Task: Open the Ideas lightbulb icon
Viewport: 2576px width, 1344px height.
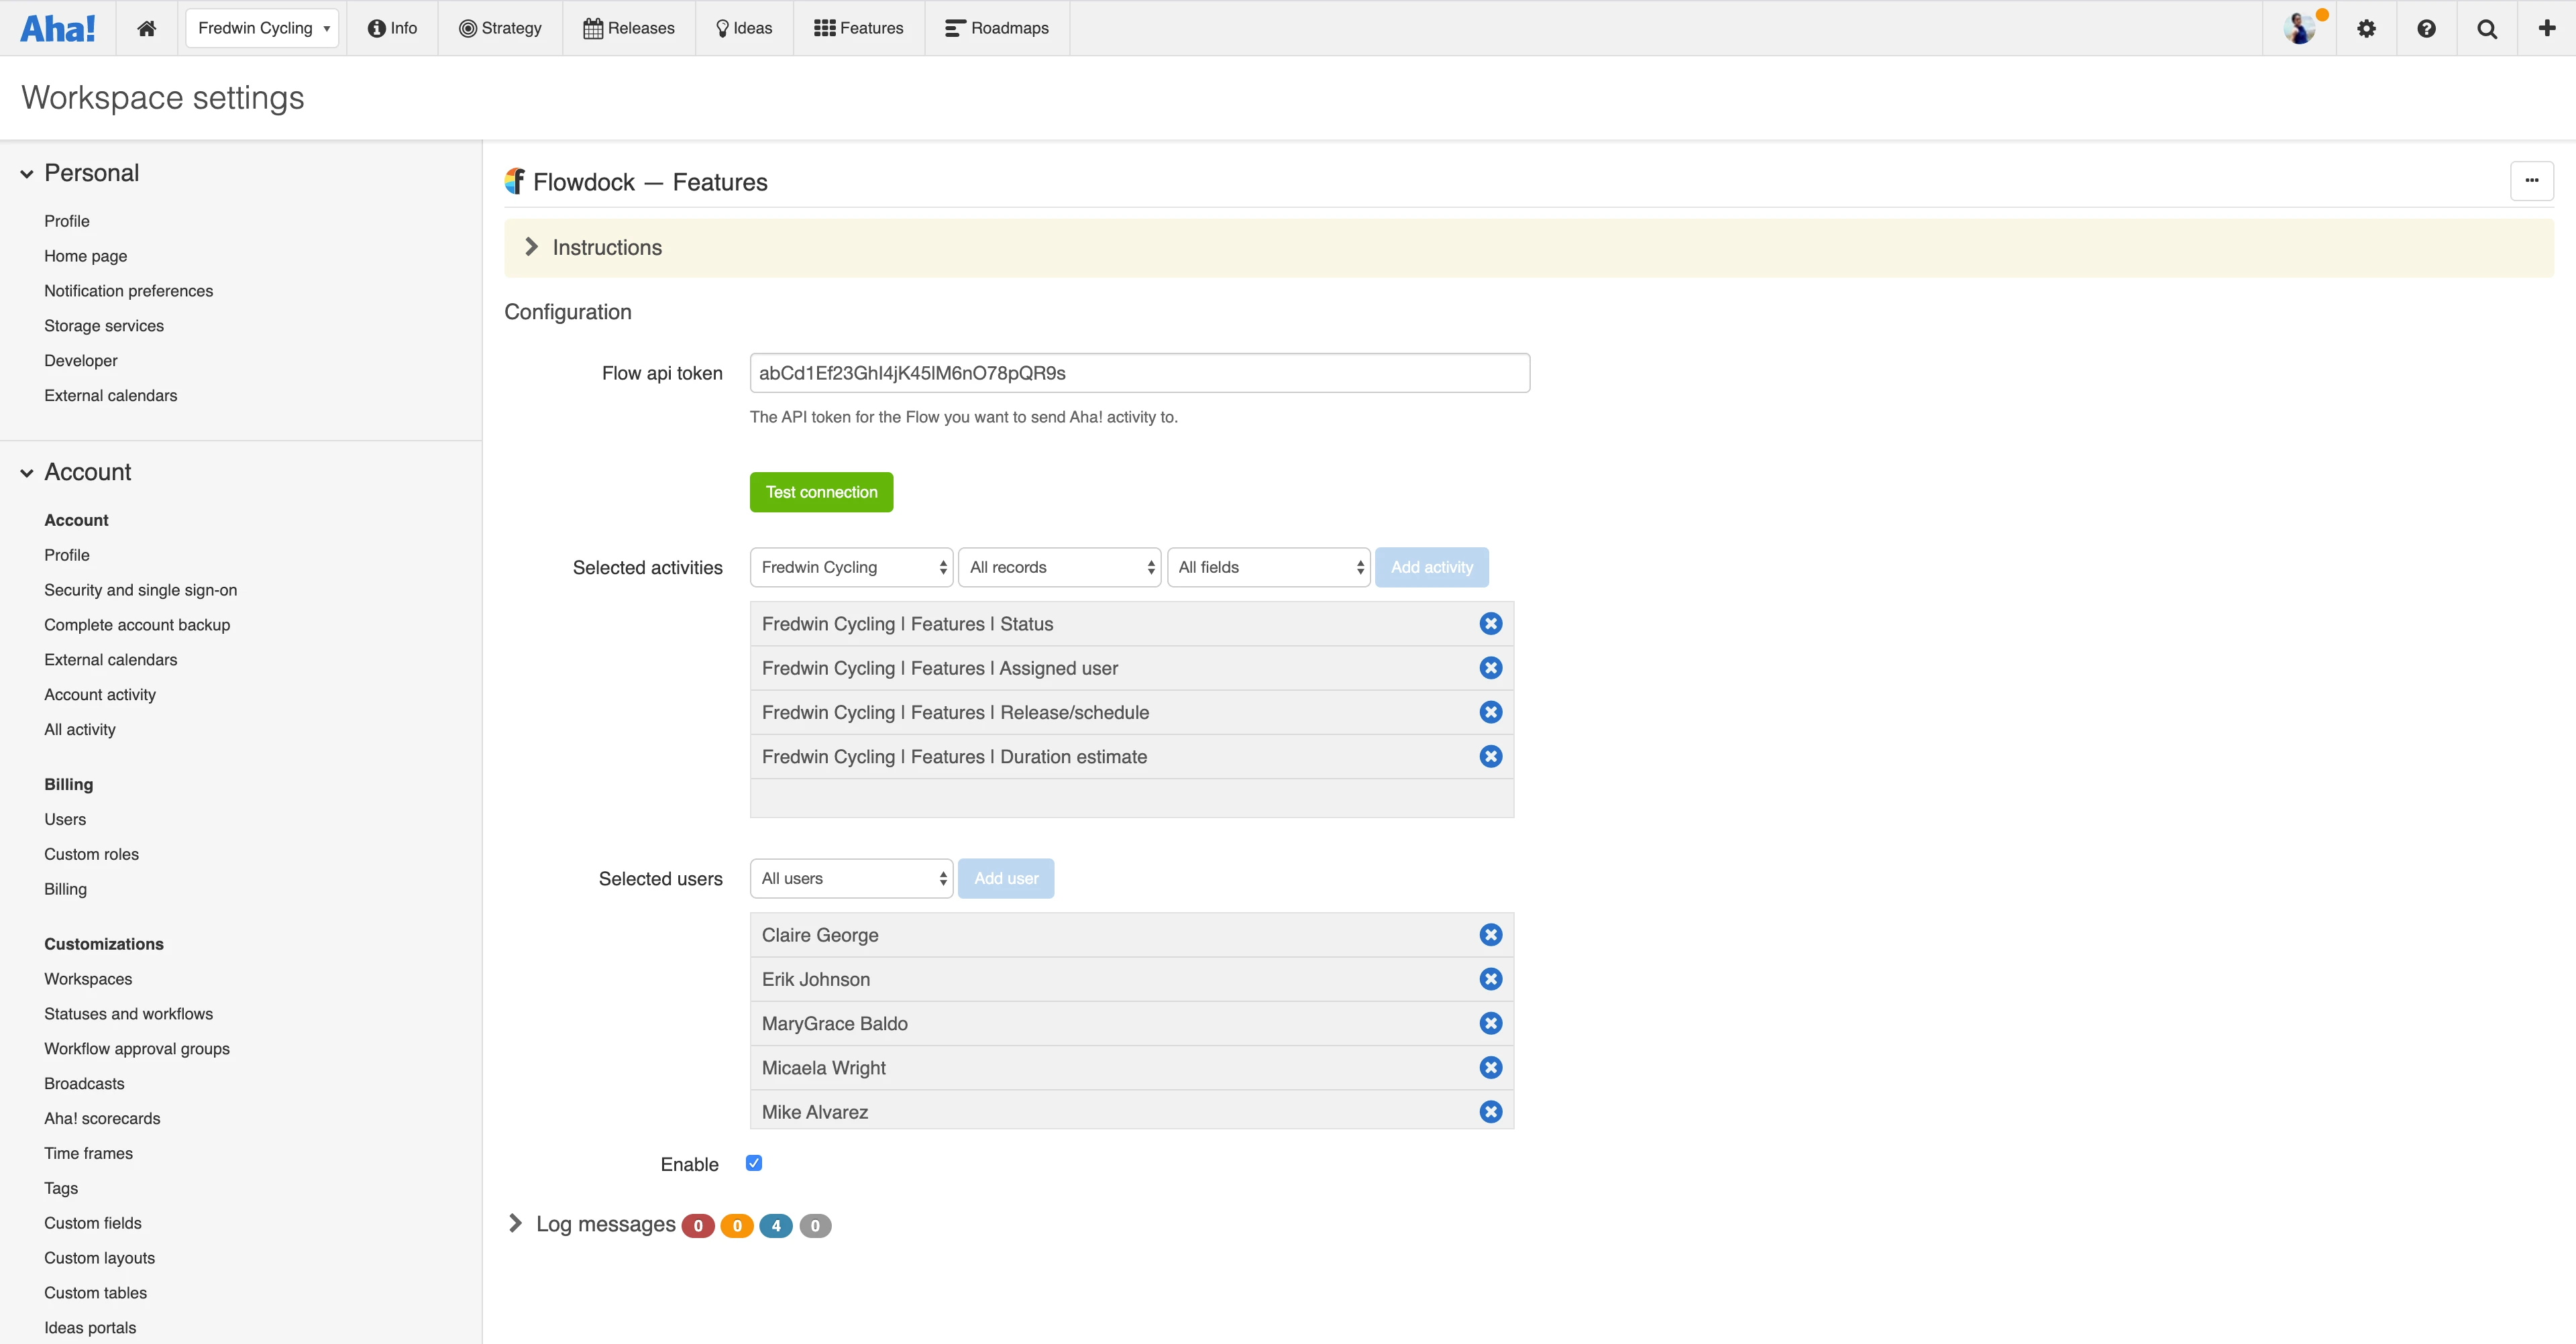Action: (722, 27)
